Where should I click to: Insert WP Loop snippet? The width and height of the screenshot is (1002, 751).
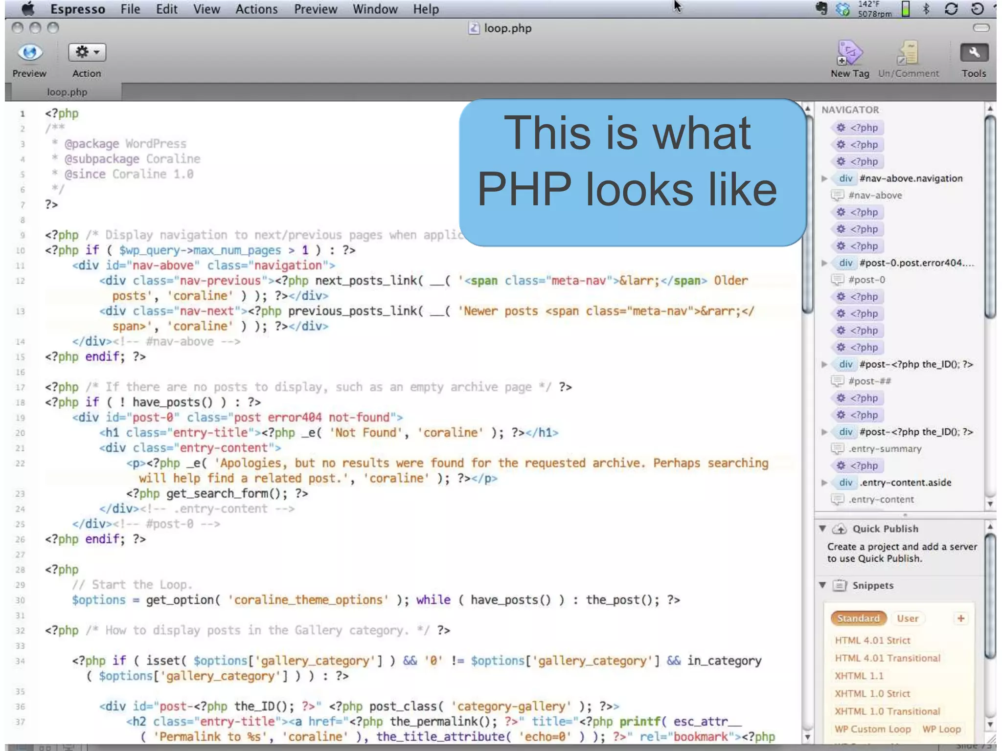pos(942,729)
